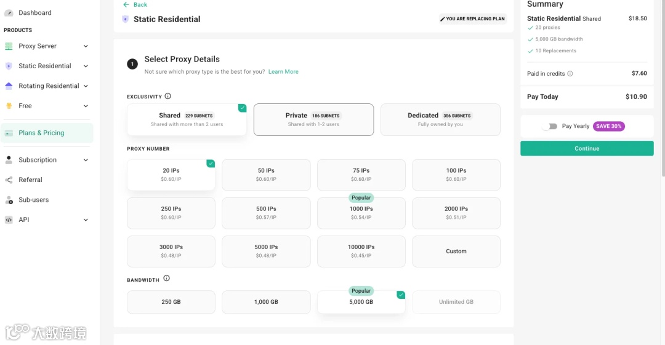
Task: Click info icon beside Paid in credits
Action: click(570, 74)
